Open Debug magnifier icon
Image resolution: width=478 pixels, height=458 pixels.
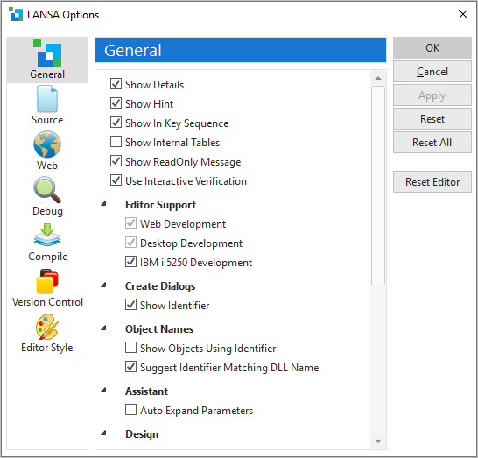(47, 190)
